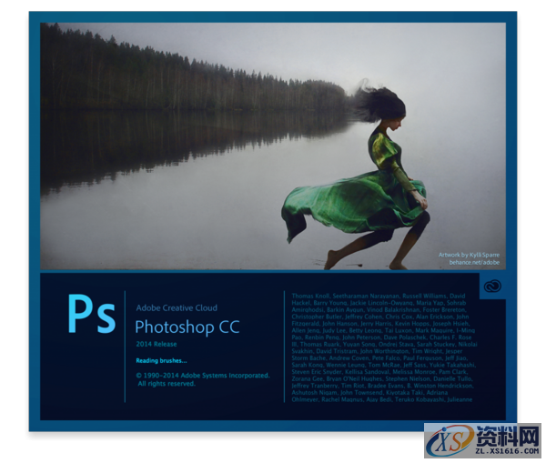
Task: Click the woman's flying dark hair
Action: (x=373, y=100)
